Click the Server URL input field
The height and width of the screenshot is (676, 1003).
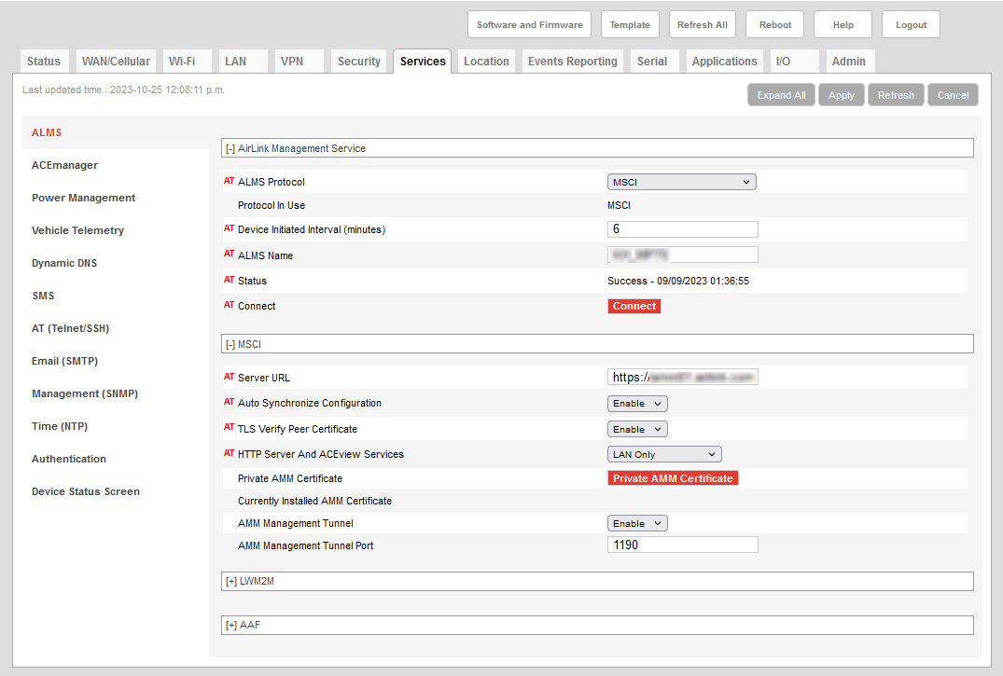[x=683, y=377]
